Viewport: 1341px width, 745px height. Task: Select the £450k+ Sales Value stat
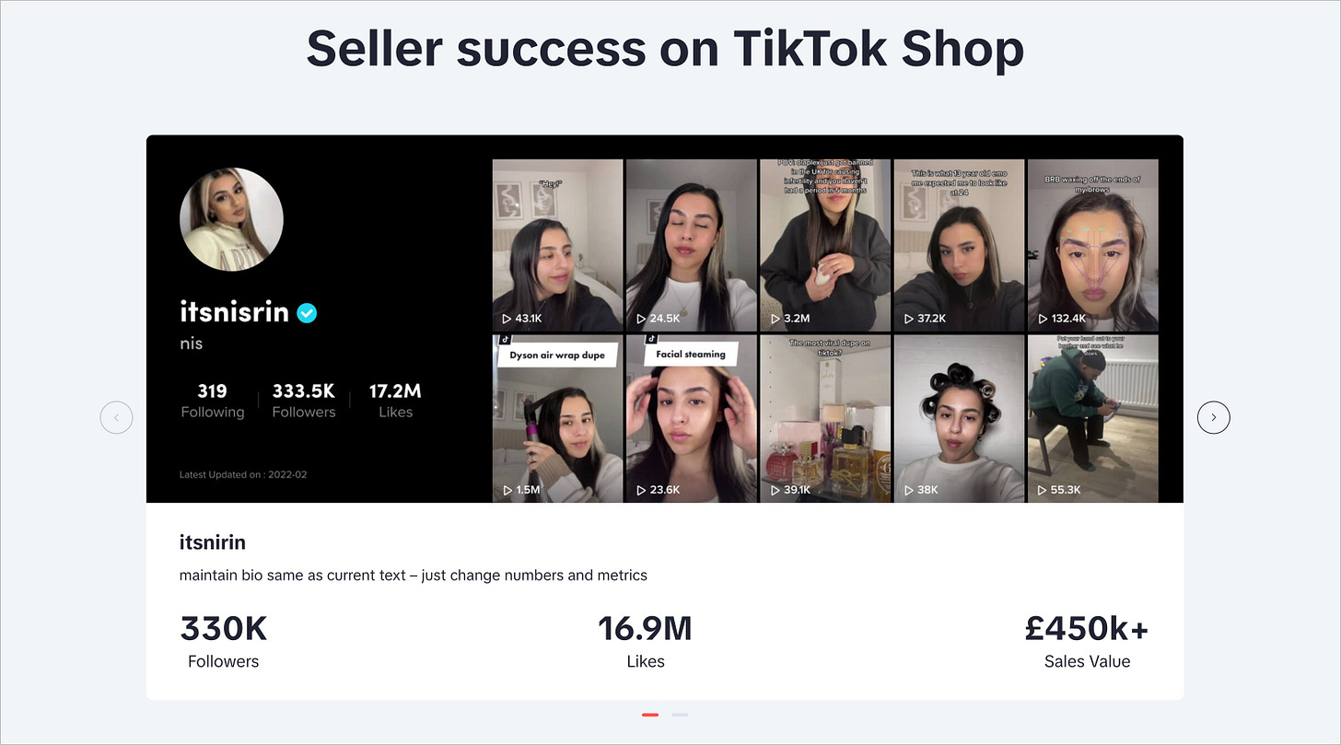(1087, 641)
